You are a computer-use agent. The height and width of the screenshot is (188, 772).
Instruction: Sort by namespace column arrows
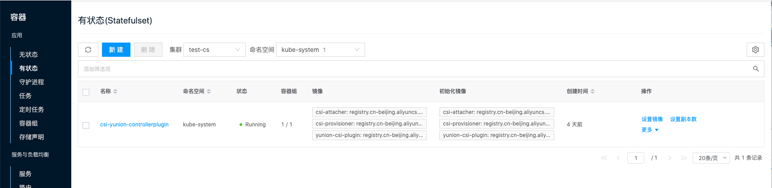[x=209, y=91]
